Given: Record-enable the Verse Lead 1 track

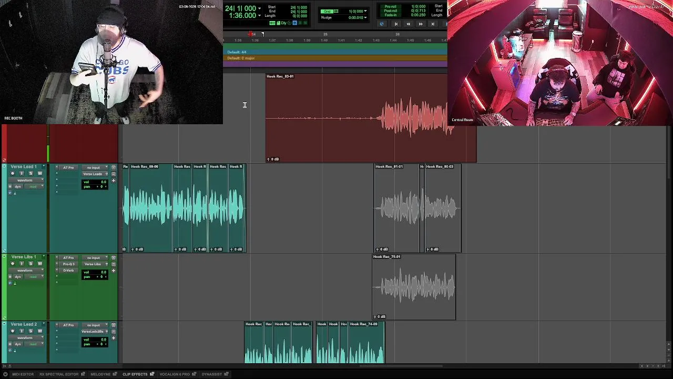Looking at the screenshot, I should click(13, 173).
